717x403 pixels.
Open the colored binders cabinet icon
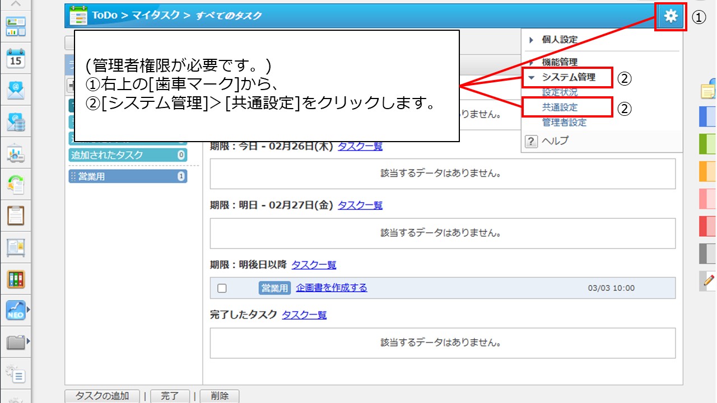click(16, 279)
